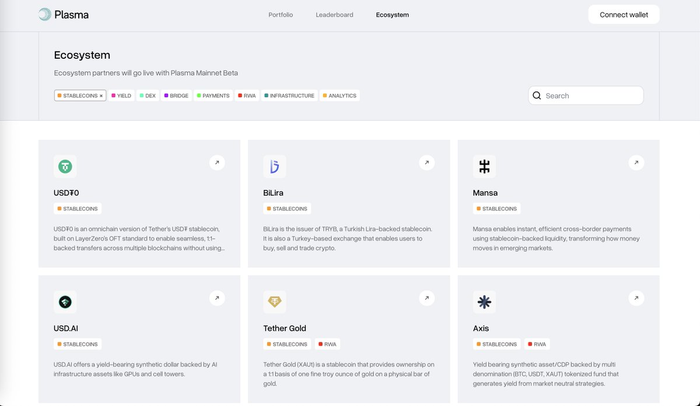Click the BiLira logo icon
The height and width of the screenshot is (406, 700).
coord(274,167)
